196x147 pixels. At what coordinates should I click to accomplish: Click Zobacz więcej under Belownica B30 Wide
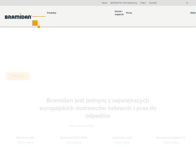pos(74,142)
